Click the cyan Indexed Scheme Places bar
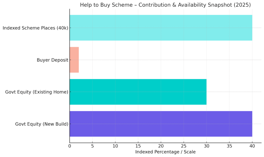 [161, 28]
